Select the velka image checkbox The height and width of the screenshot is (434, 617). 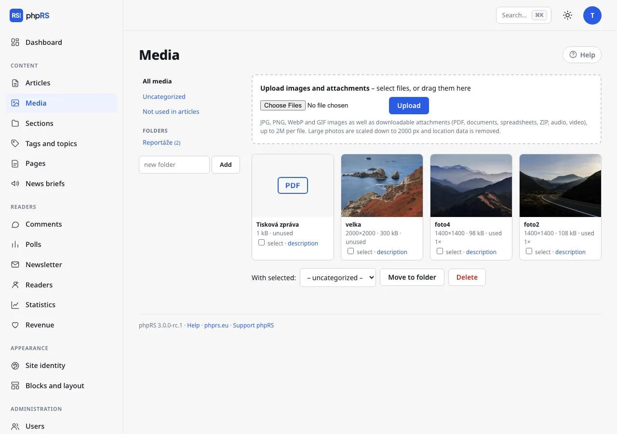(x=350, y=251)
